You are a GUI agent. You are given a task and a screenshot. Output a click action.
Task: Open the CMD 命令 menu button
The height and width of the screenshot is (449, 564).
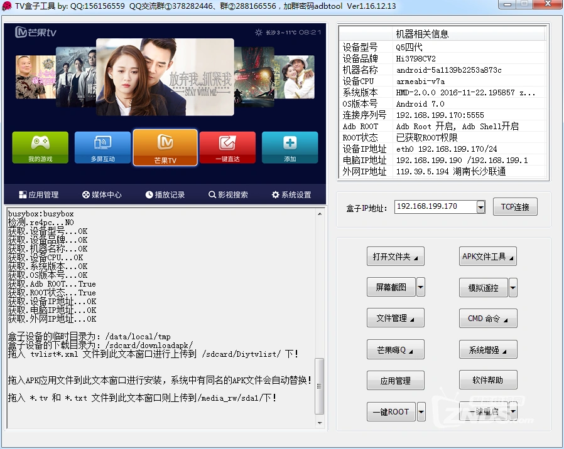(x=488, y=319)
